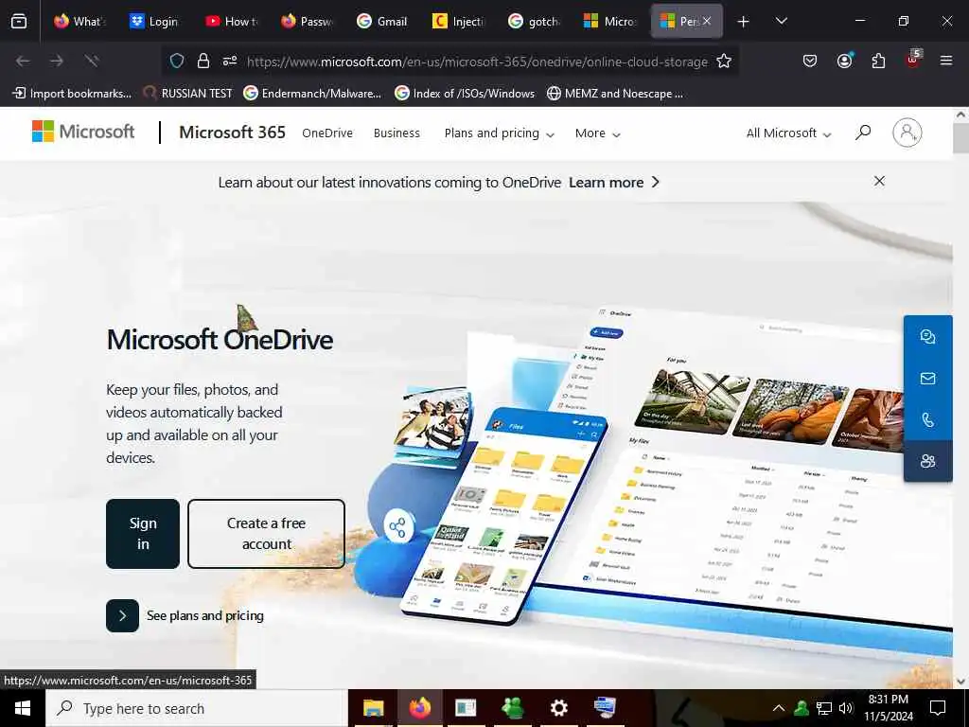The height and width of the screenshot is (727, 969).
Task: Expand the Plans and pricing menu
Action: coord(500,133)
